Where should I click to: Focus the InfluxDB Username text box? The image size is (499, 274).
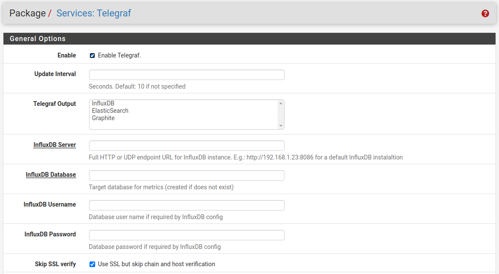point(186,205)
